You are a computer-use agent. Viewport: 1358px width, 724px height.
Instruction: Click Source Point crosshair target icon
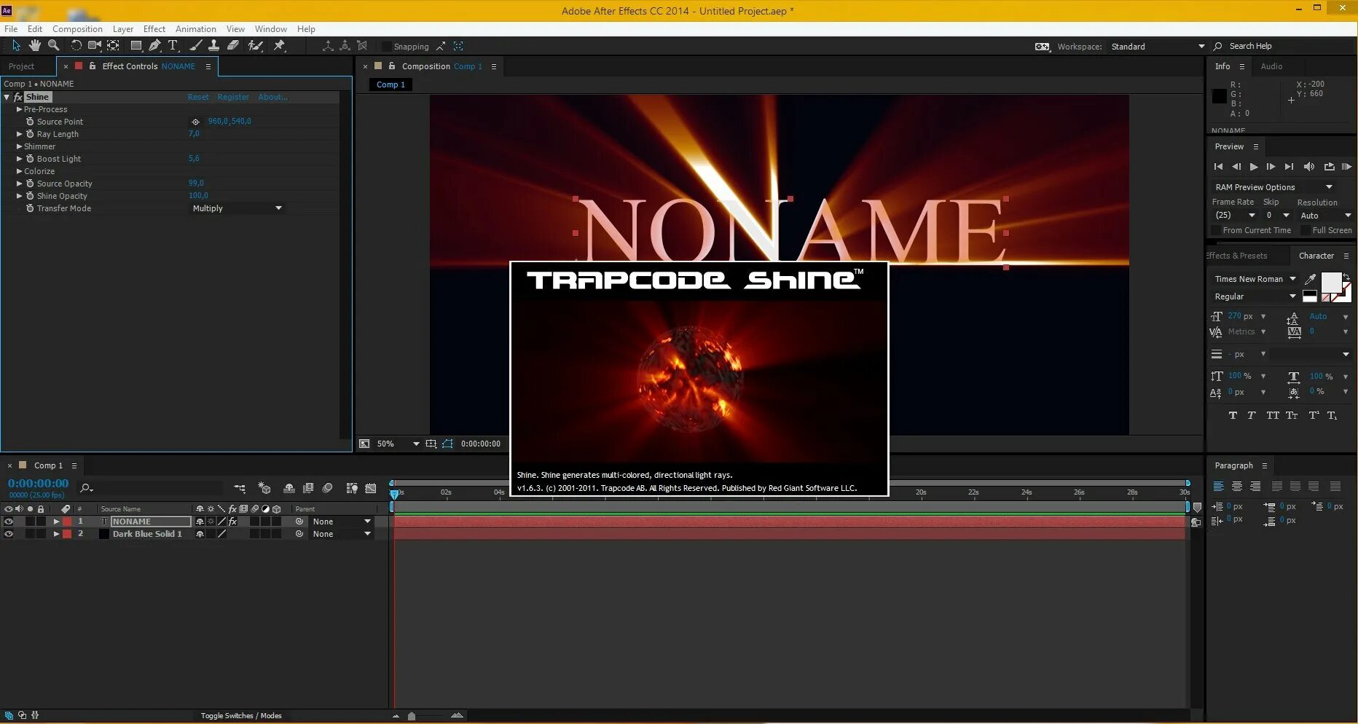click(x=195, y=122)
